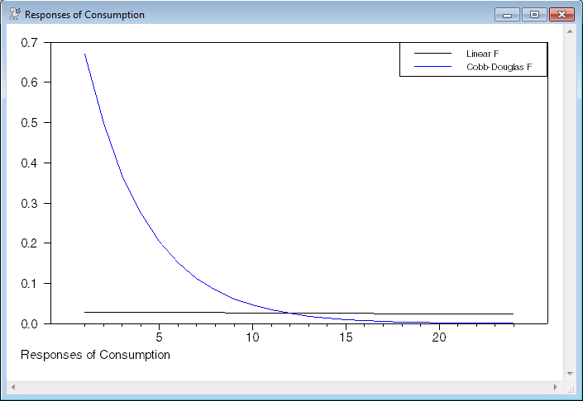Click the resize grip in the window corner
Viewport: 583px width, 401px height.
tap(570, 387)
